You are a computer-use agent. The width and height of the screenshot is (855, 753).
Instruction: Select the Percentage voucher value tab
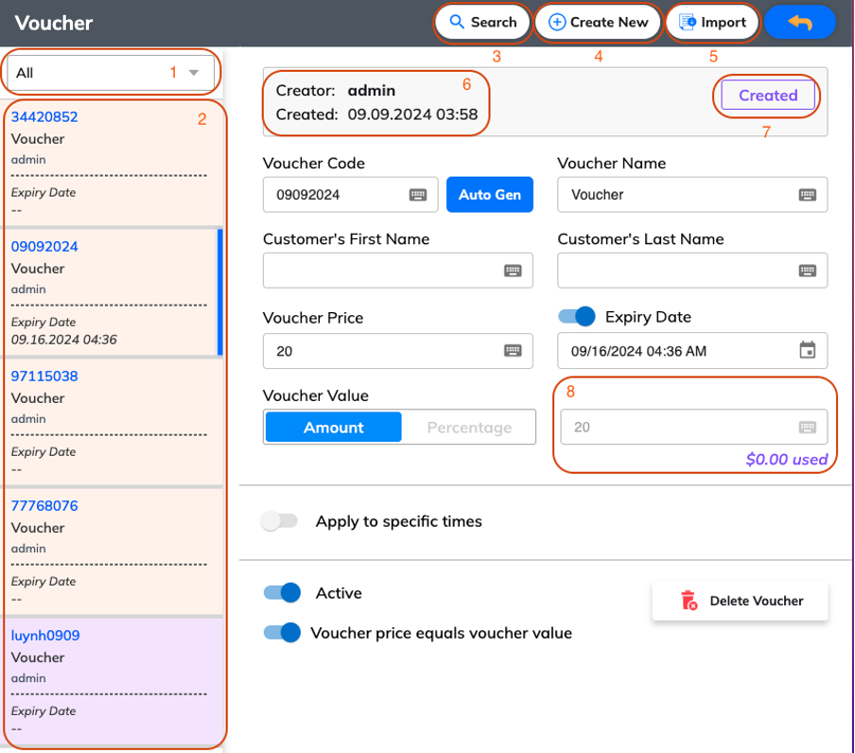(469, 428)
